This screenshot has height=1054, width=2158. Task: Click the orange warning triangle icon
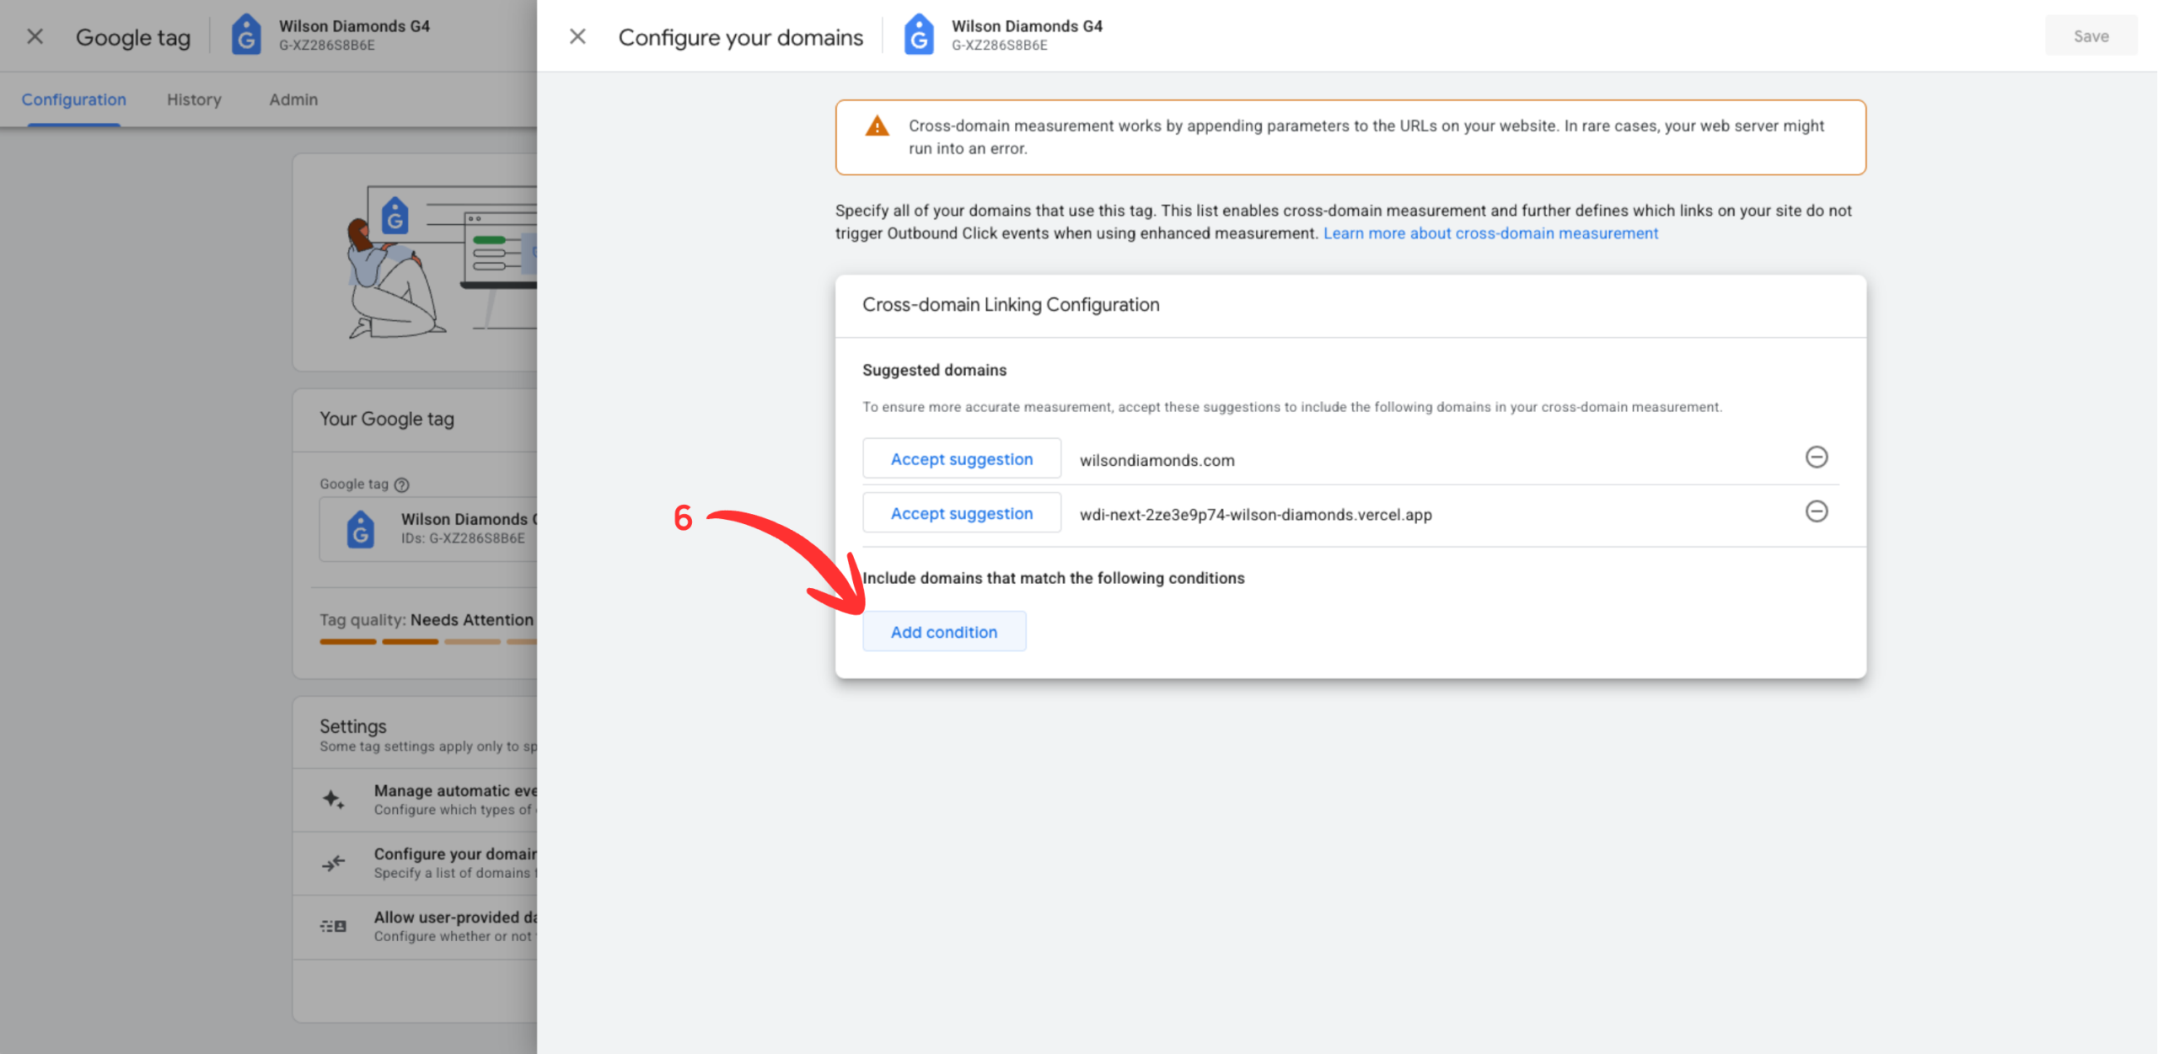877,126
